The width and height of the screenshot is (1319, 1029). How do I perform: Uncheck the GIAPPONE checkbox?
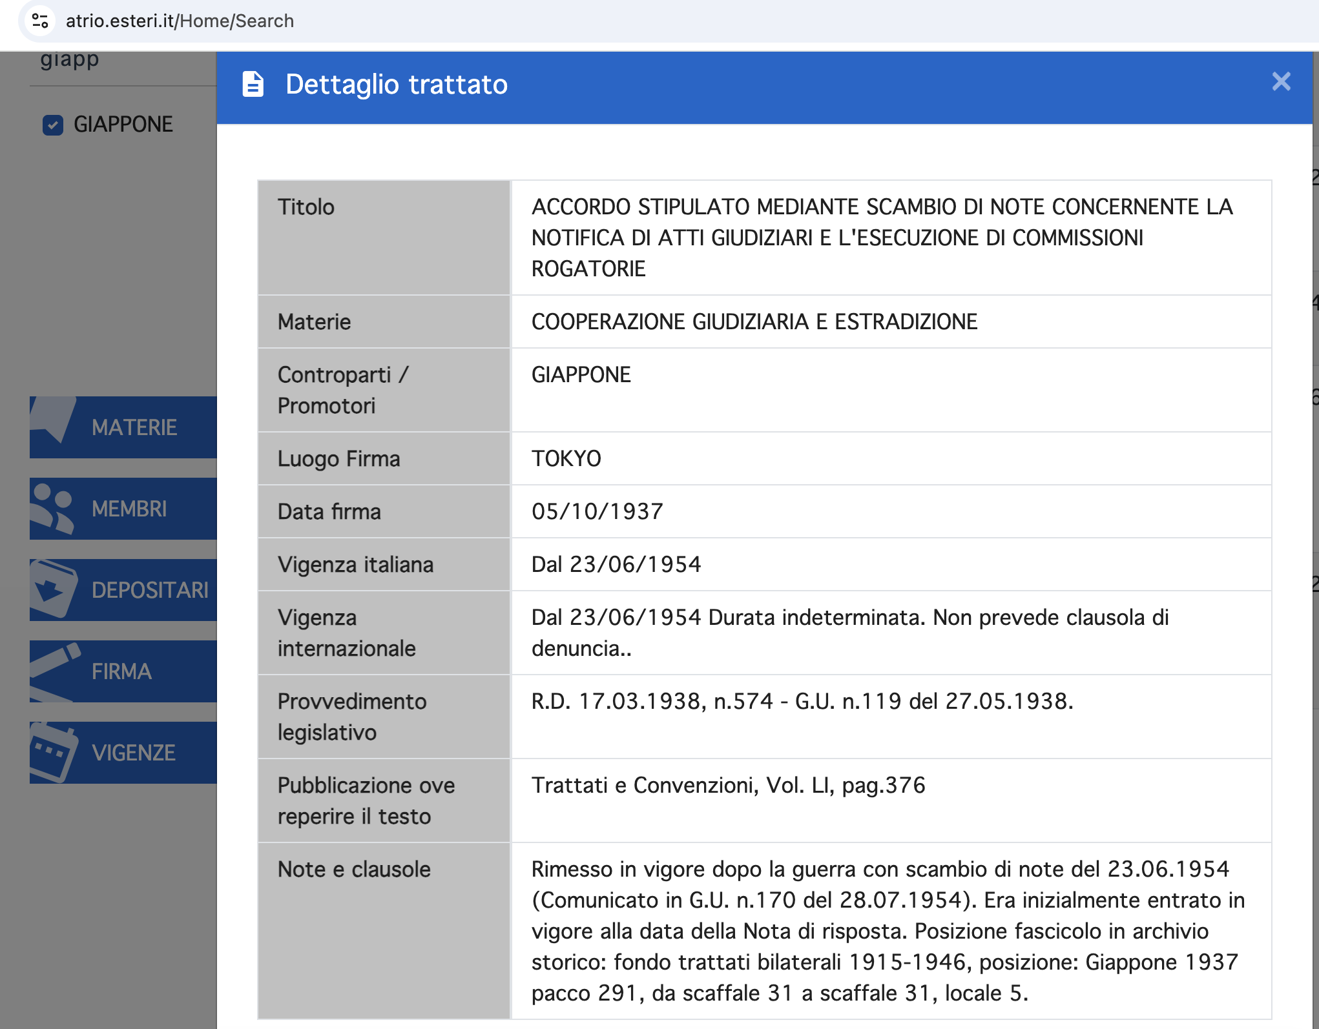(x=53, y=125)
